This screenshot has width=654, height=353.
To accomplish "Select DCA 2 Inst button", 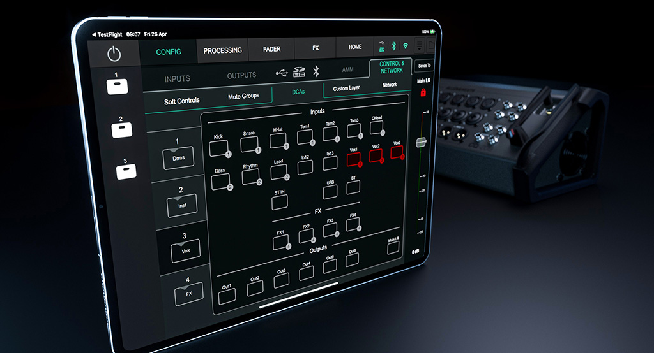I will 182,206.
